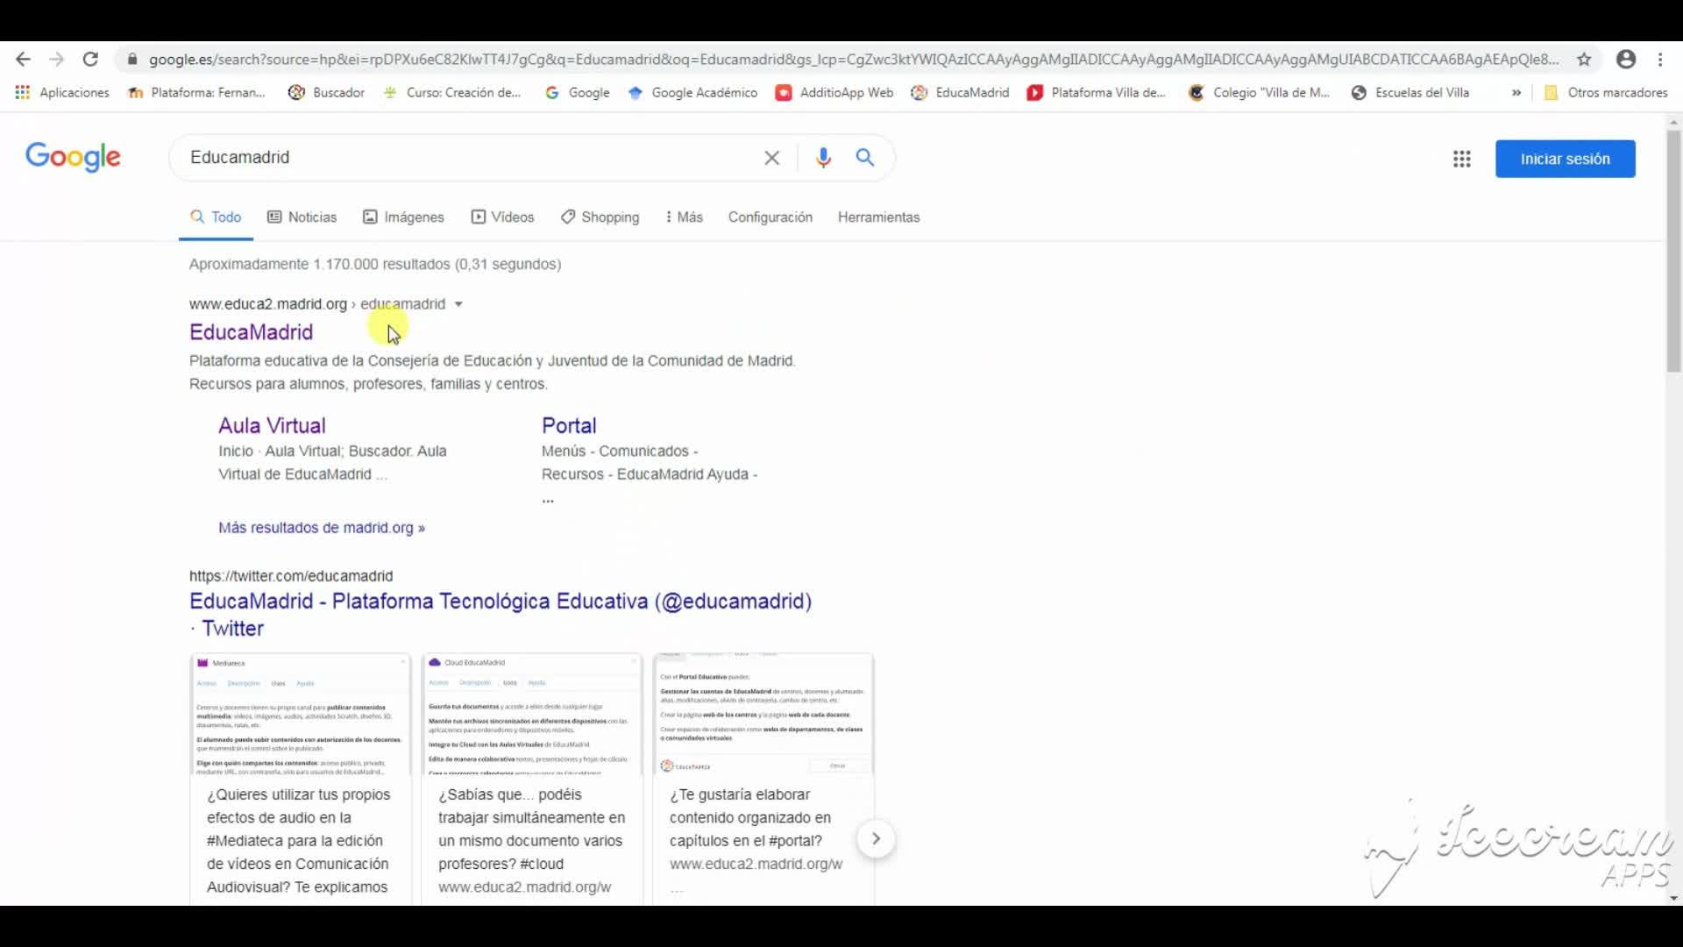
Task: Click the browser reload icon
Action: pyautogui.click(x=90, y=60)
